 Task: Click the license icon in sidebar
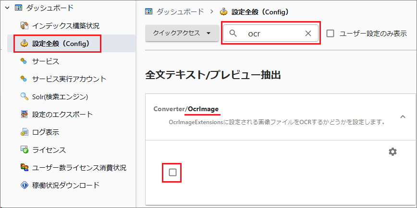tap(24, 150)
